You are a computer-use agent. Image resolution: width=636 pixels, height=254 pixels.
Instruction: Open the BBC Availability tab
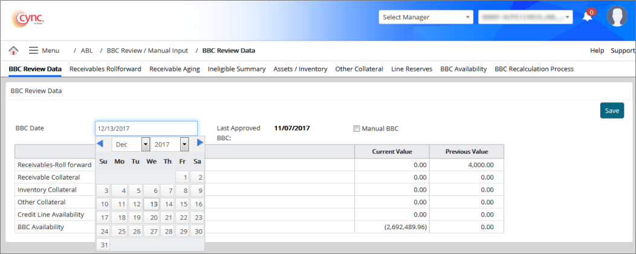463,69
